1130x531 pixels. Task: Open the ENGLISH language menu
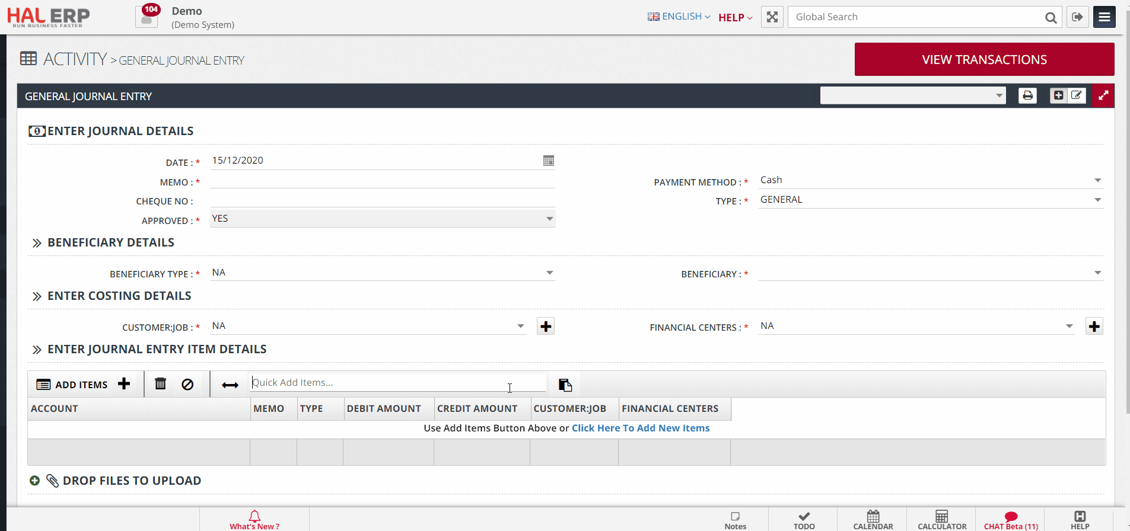(x=679, y=17)
